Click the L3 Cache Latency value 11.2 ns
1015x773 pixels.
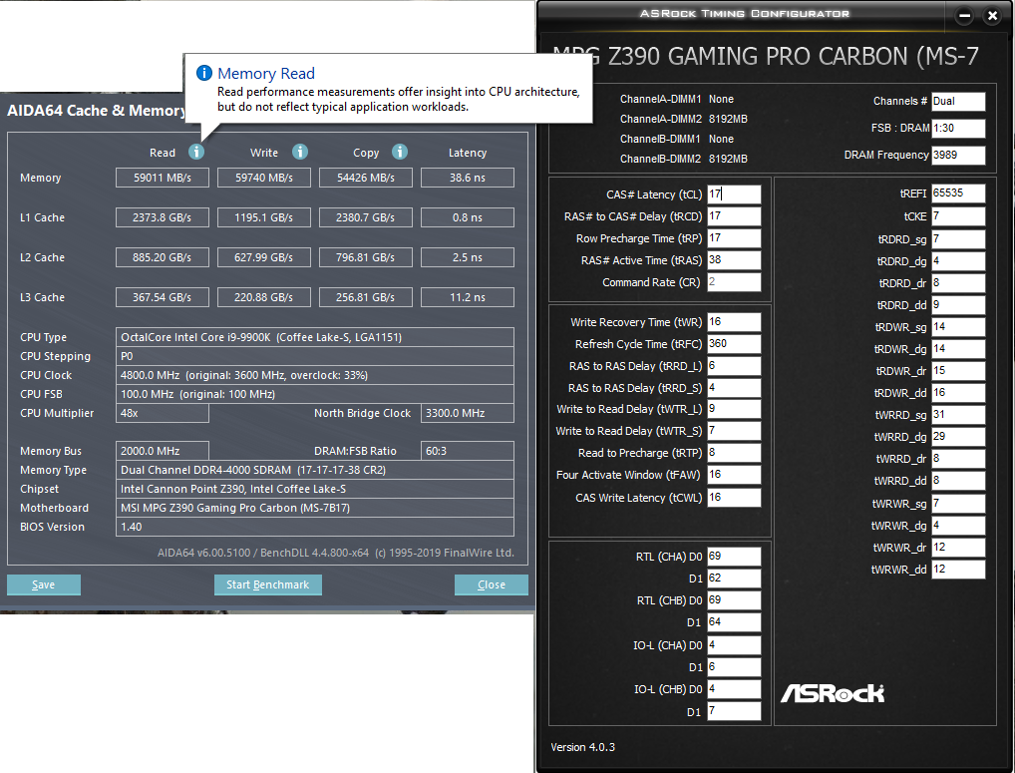pos(468,297)
